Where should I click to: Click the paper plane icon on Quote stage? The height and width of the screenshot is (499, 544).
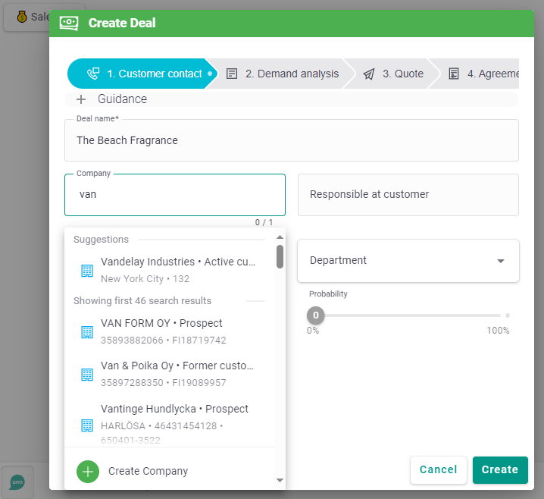(x=369, y=74)
